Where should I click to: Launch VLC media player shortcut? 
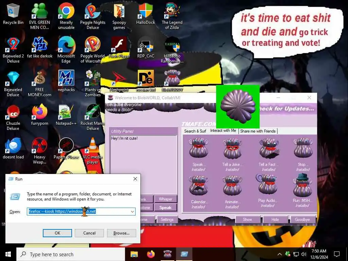tap(92, 151)
